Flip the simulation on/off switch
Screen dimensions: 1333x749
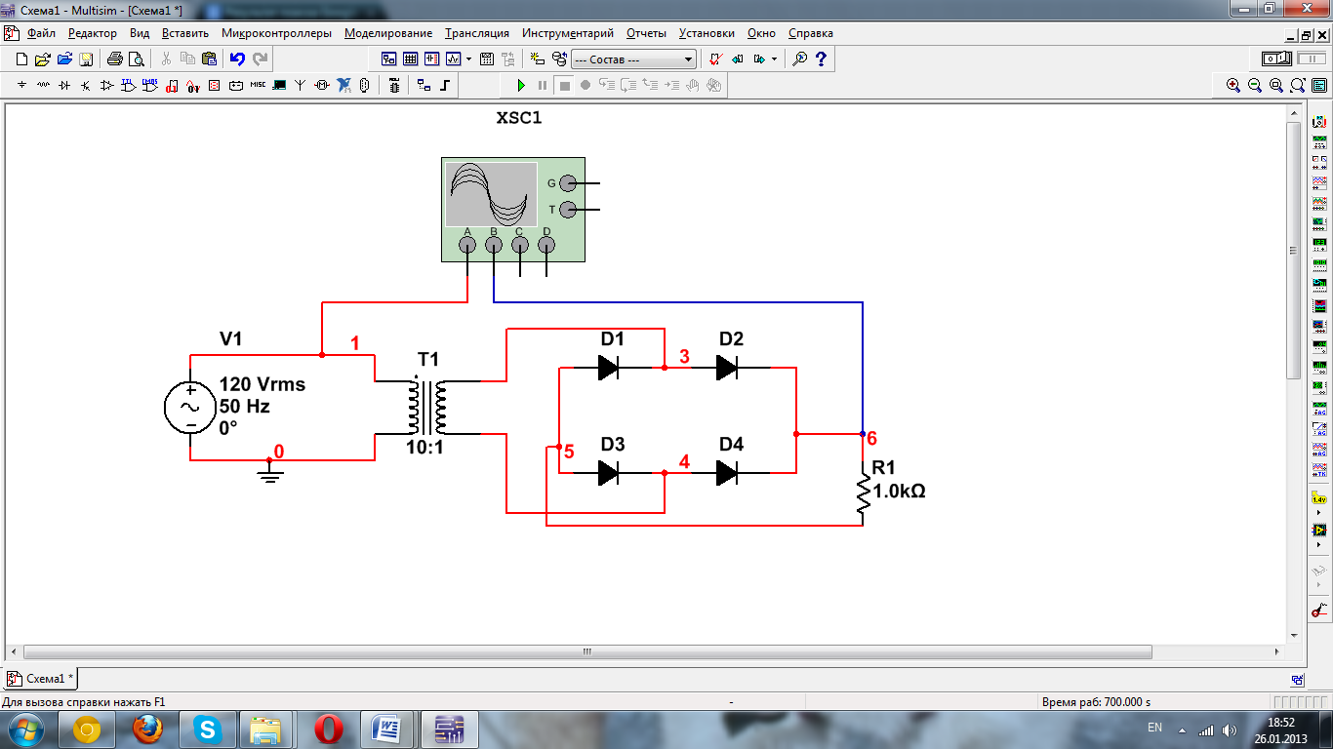(1276, 59)
